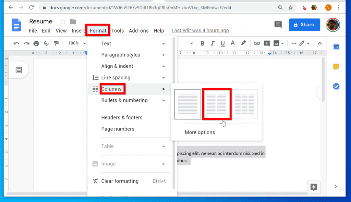Open version history via Last edit link
Image resolution: width=351 pixels, height=202 pixels.
[x=200, y=30]
